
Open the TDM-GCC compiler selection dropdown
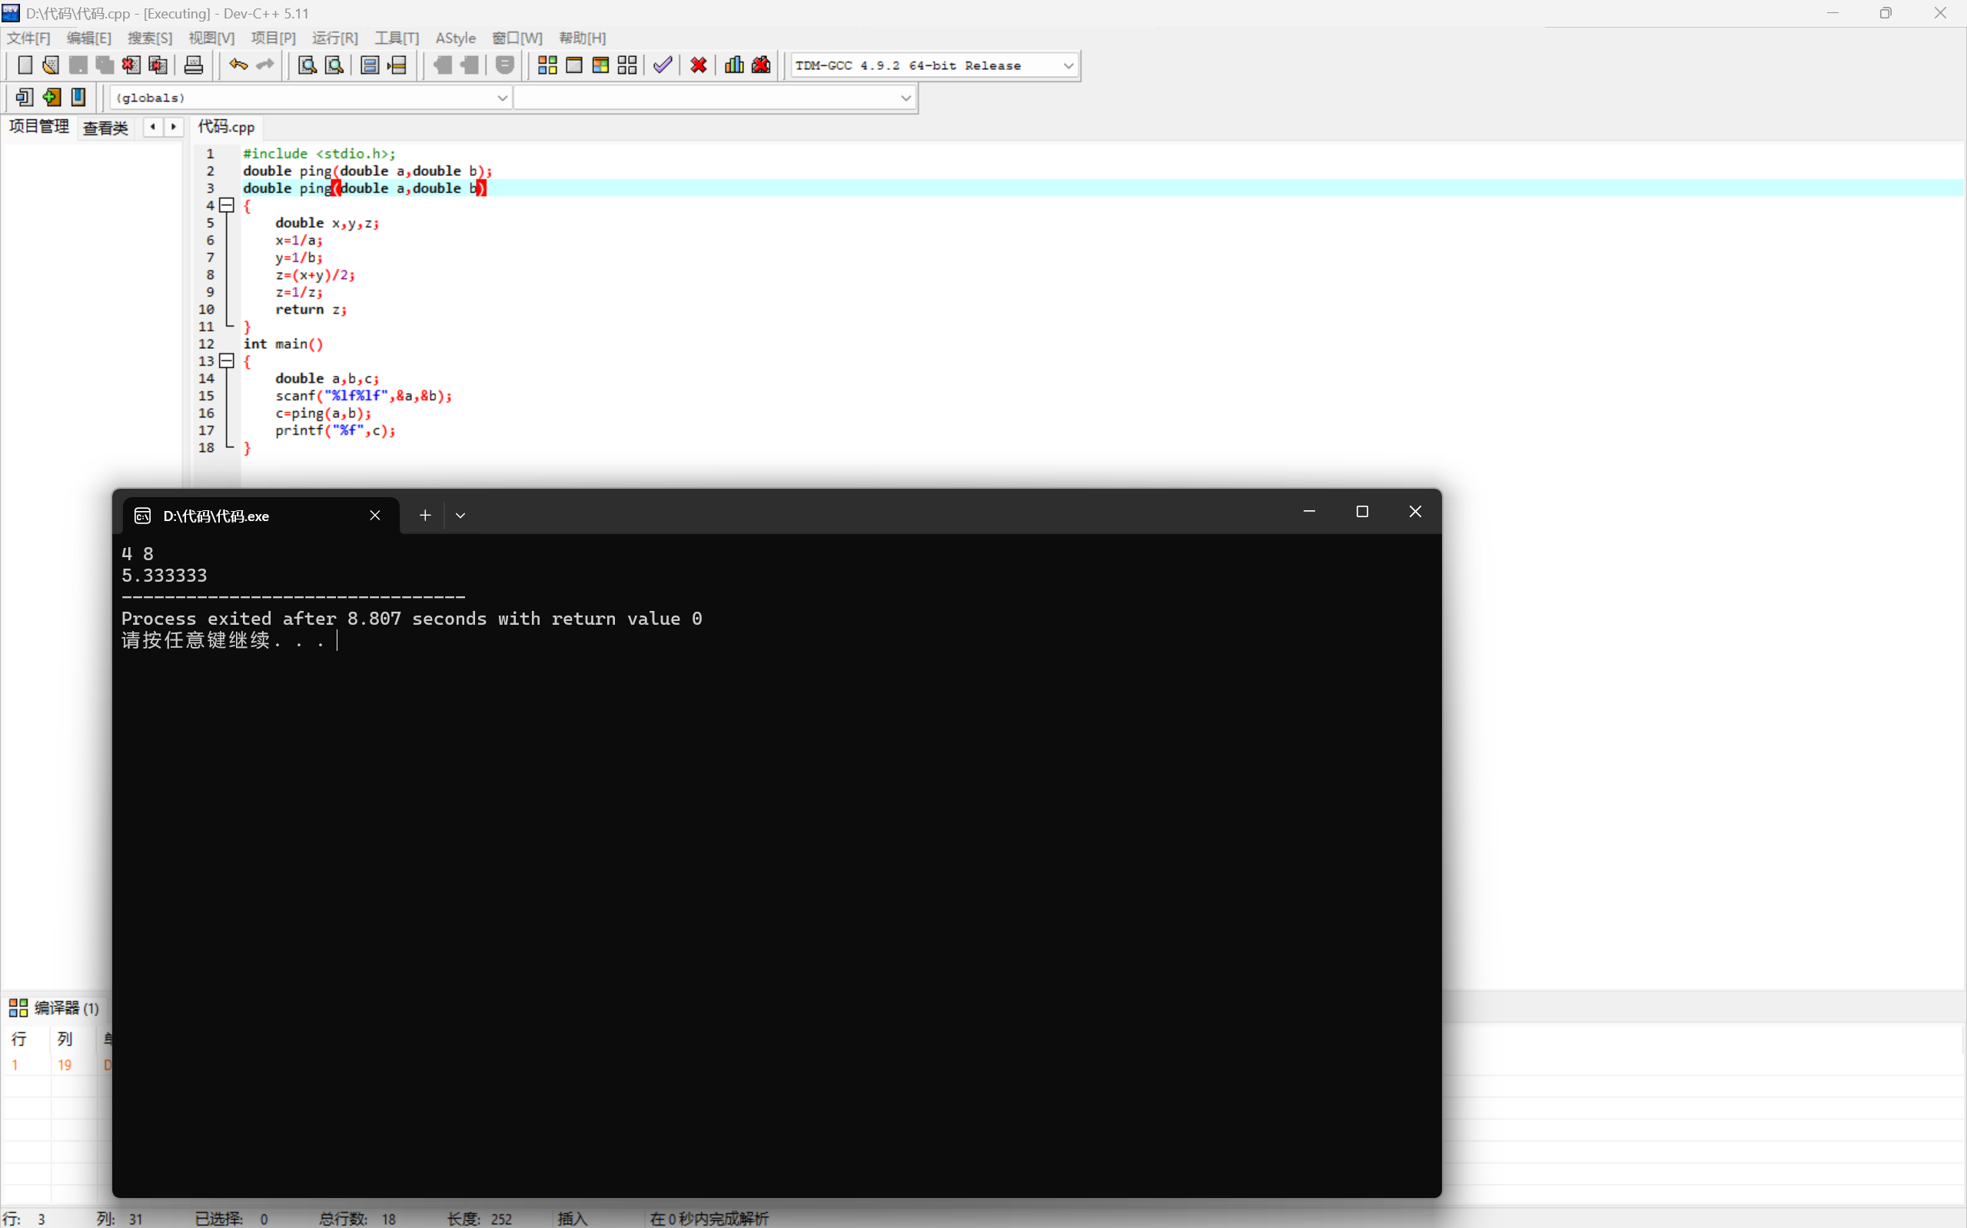[1068, 66]
